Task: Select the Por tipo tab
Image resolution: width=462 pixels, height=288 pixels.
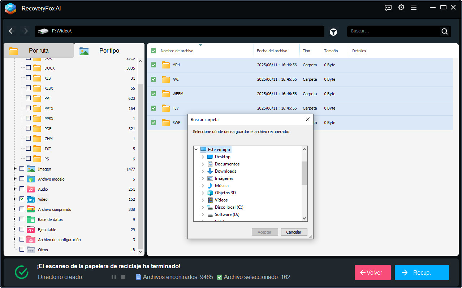Action: pos(109,50)
